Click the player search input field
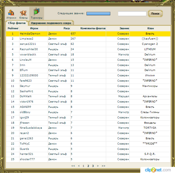Image resolution: width=175 pixels, height=173 pixels. point(132,13)
